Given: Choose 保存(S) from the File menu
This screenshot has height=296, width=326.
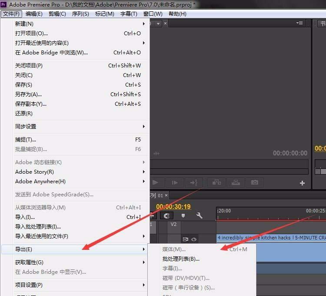Looking at the screenshot, I should coord(24,85).
